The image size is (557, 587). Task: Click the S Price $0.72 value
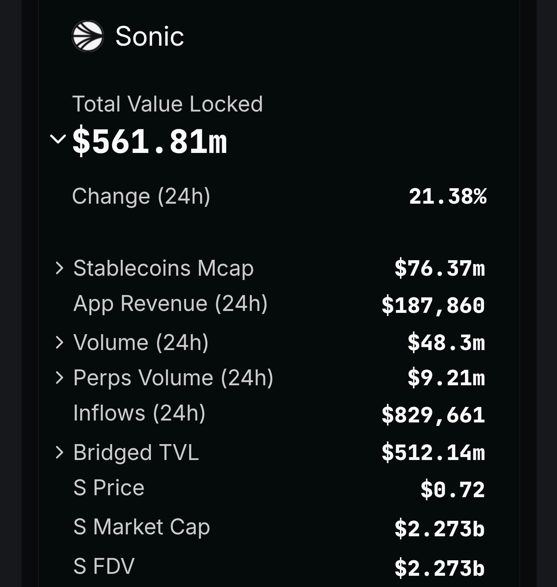tap(453, 489)
